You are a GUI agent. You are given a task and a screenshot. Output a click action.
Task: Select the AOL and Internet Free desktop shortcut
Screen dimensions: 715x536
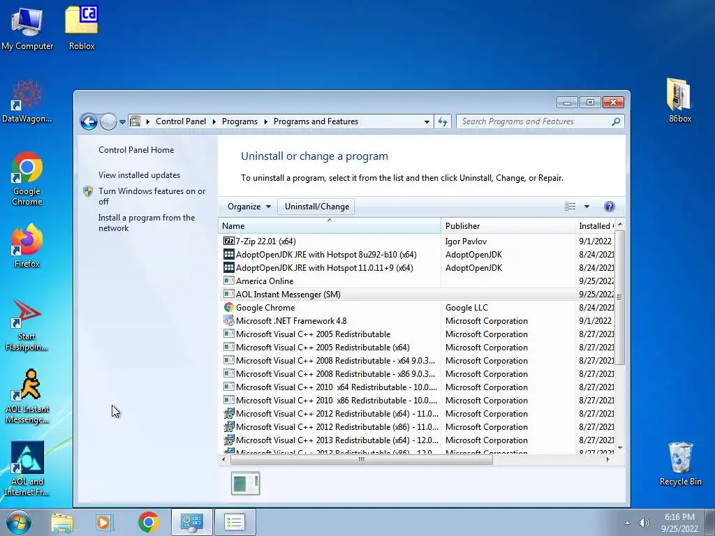(x=27, y=468)
